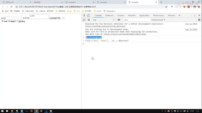202x113 pixels.
Task: Check the remember username checkbox
Action: (63, 18)
